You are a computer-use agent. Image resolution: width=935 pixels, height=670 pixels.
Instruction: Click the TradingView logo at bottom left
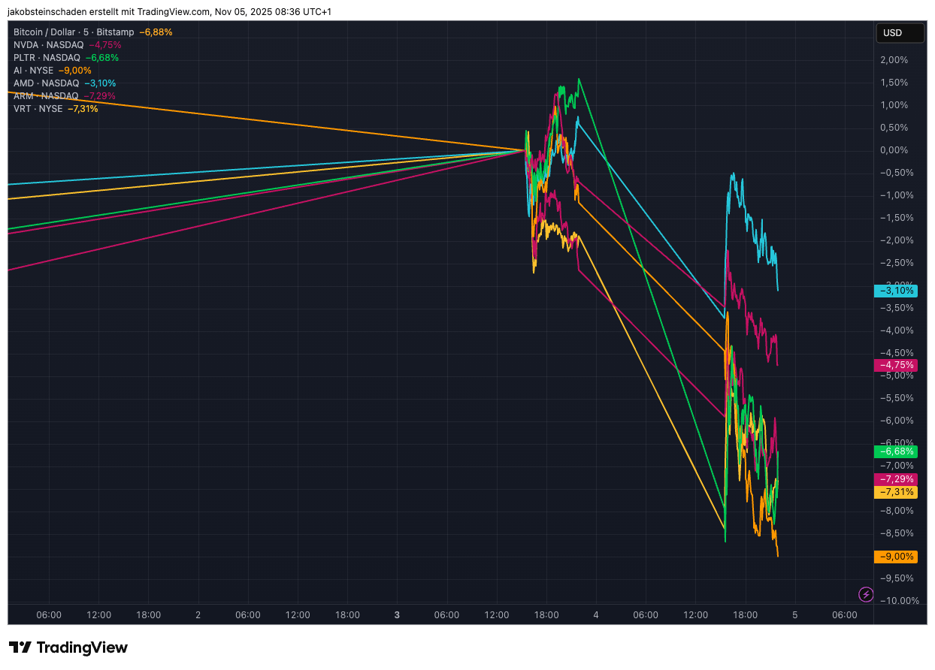point(68,647)
